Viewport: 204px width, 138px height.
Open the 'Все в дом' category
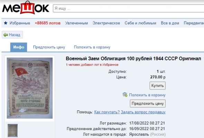(170, 23)
